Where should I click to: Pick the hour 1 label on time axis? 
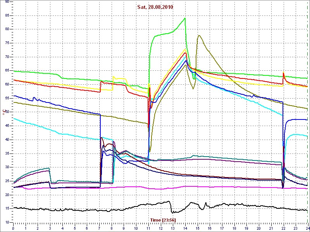point(26,228)
